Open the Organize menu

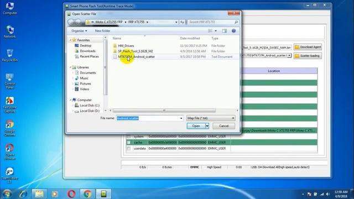(79, 31)
